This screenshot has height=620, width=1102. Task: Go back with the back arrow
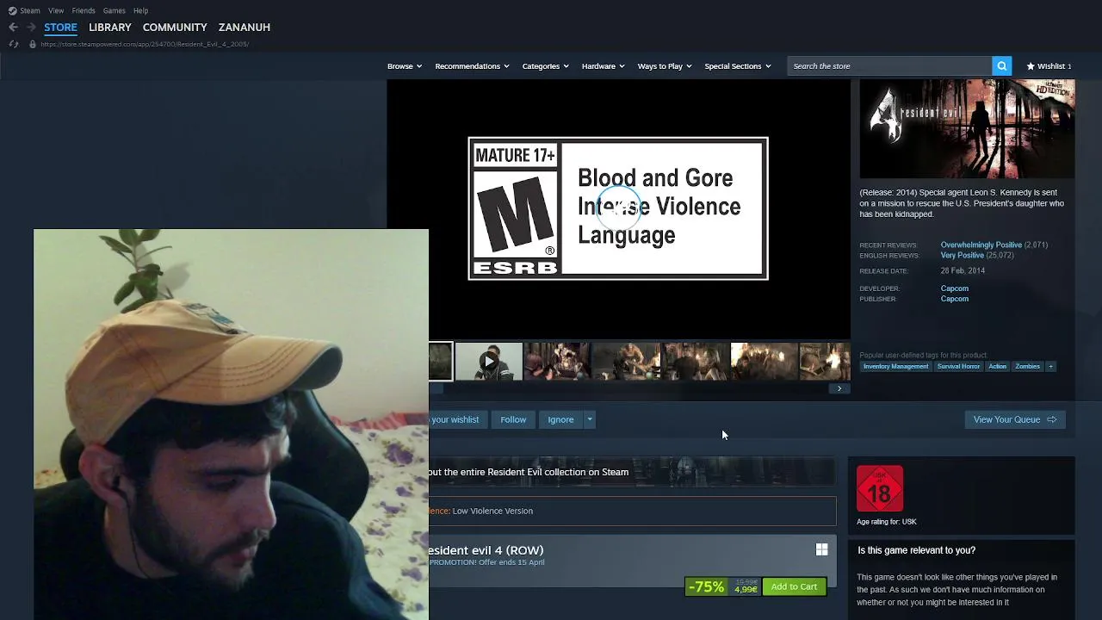pos(13,27)
